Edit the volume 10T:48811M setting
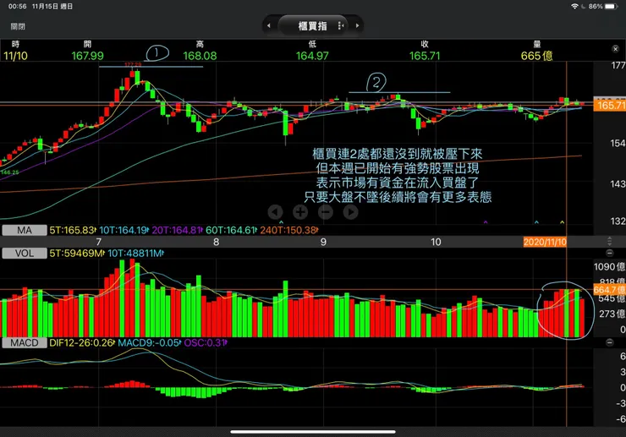Image resolution: width=626 pixels, height=437 pixels. pyautogui.click(x=135, y=253)
